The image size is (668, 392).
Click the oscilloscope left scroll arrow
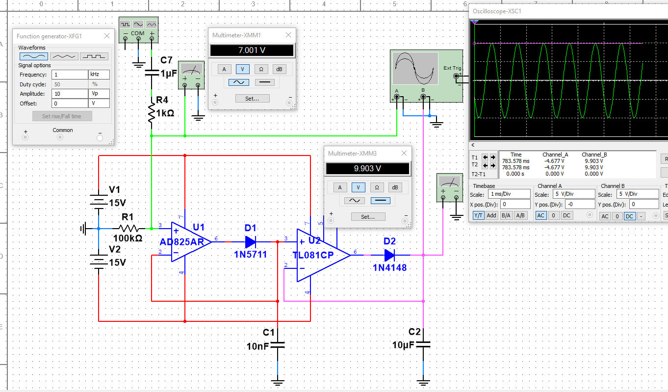473,145
